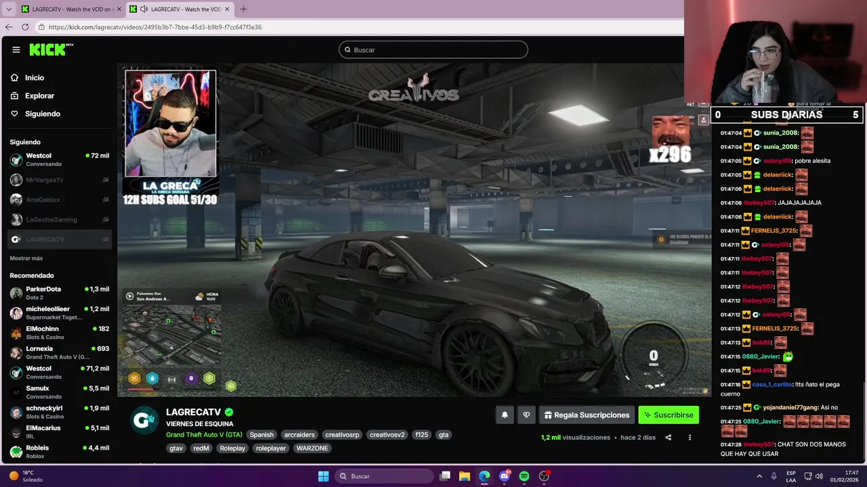Open recommended channel ElMochinn
Image resolution: width=867 pixels, height=487 pixels.
tap(60, 332)
